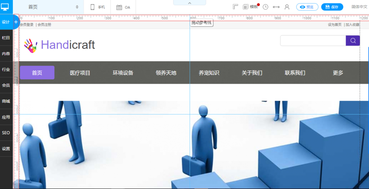
Task: Click the plus add module button
Action: click(x=16, y=22)
